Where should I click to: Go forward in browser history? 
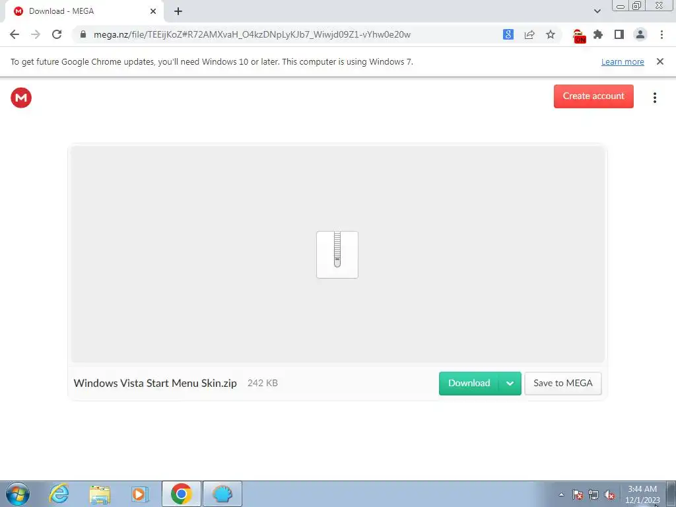click(36, 34)
